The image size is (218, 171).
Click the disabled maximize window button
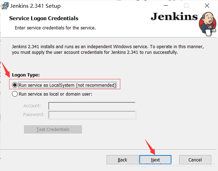tap(186, 6)
